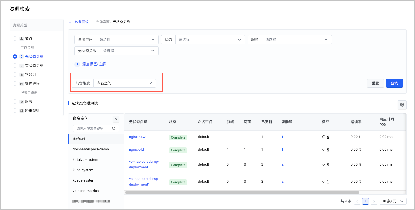Click the 响应时间 P90 column header
Image resolution: width=415 pixels, height=210 pixels.
pyautogui.click(x=387, y=122)
